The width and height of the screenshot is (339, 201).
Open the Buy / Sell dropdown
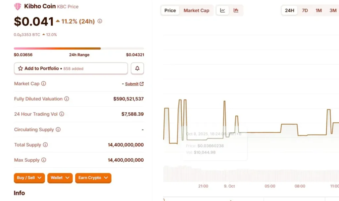(x=29, y=178)
